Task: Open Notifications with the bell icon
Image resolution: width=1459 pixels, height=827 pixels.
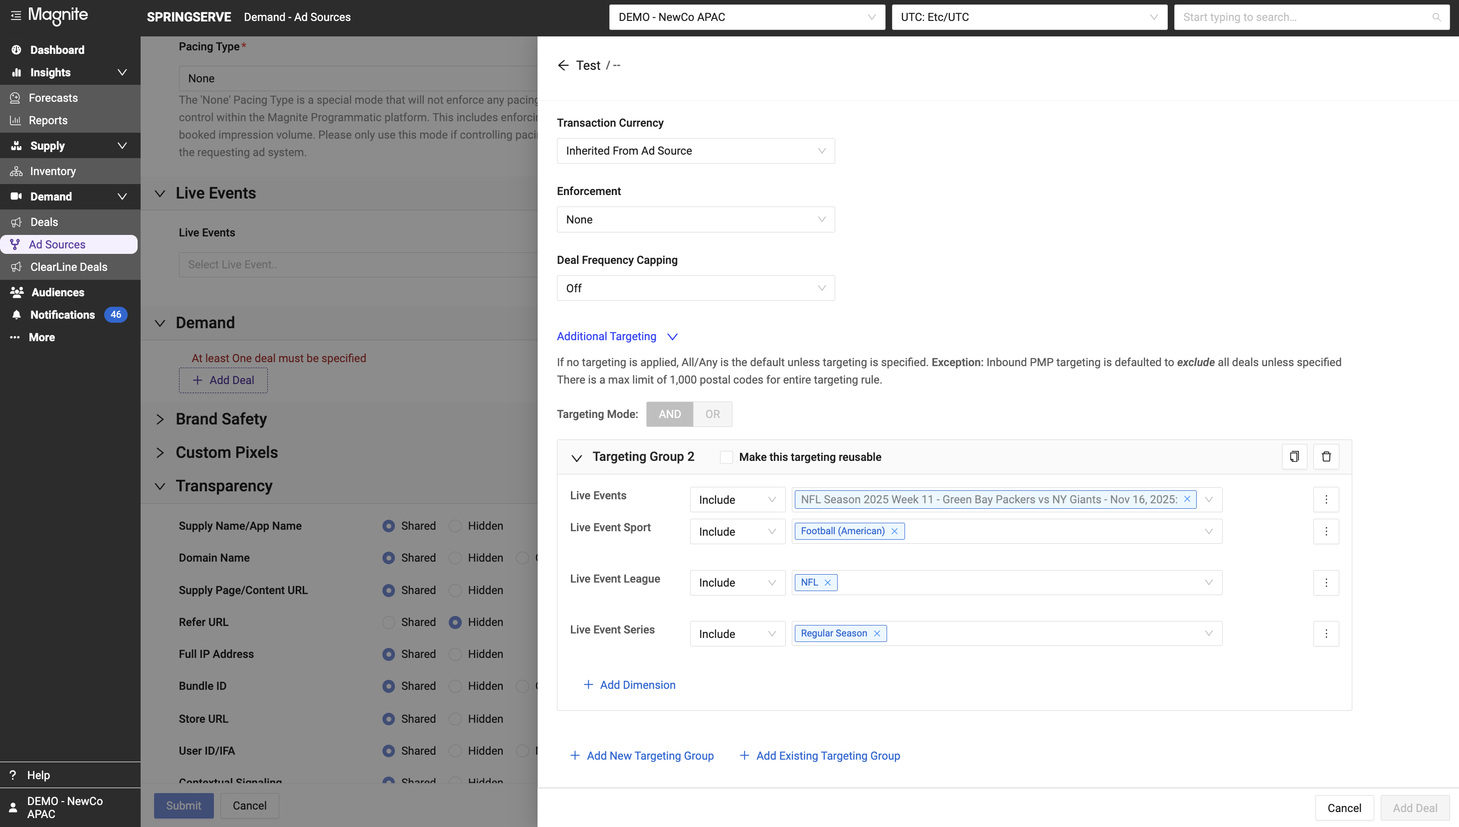Action: coord(16,315)
